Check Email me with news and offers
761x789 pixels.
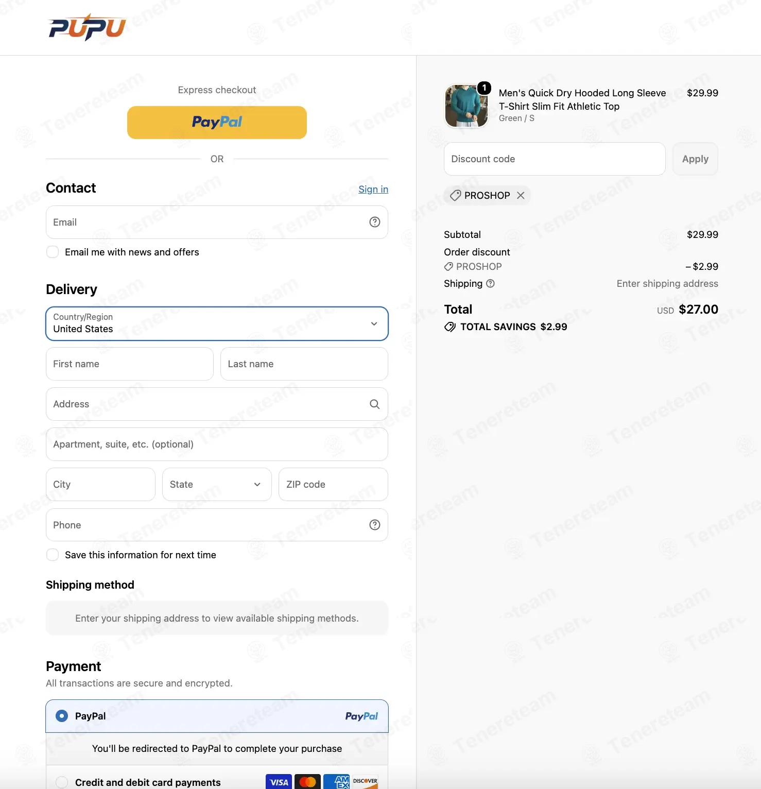tap(53, 252)
